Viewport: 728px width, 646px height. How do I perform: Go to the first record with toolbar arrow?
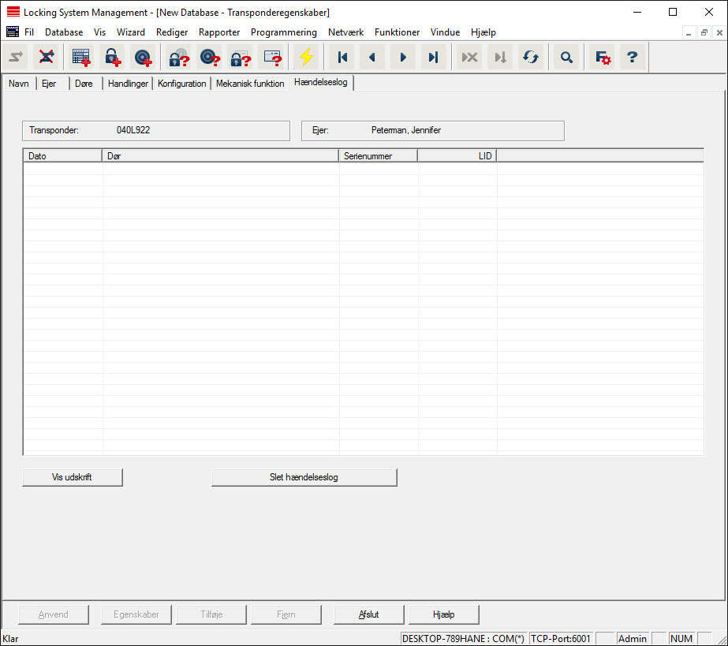click(342, 58)
